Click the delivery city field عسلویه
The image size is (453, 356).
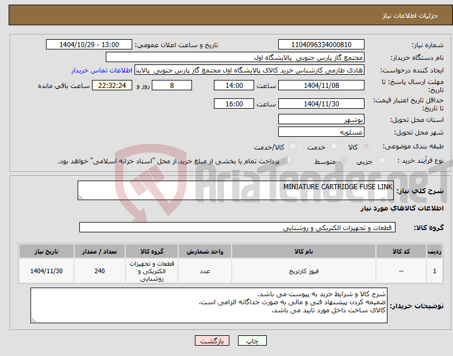321,132
